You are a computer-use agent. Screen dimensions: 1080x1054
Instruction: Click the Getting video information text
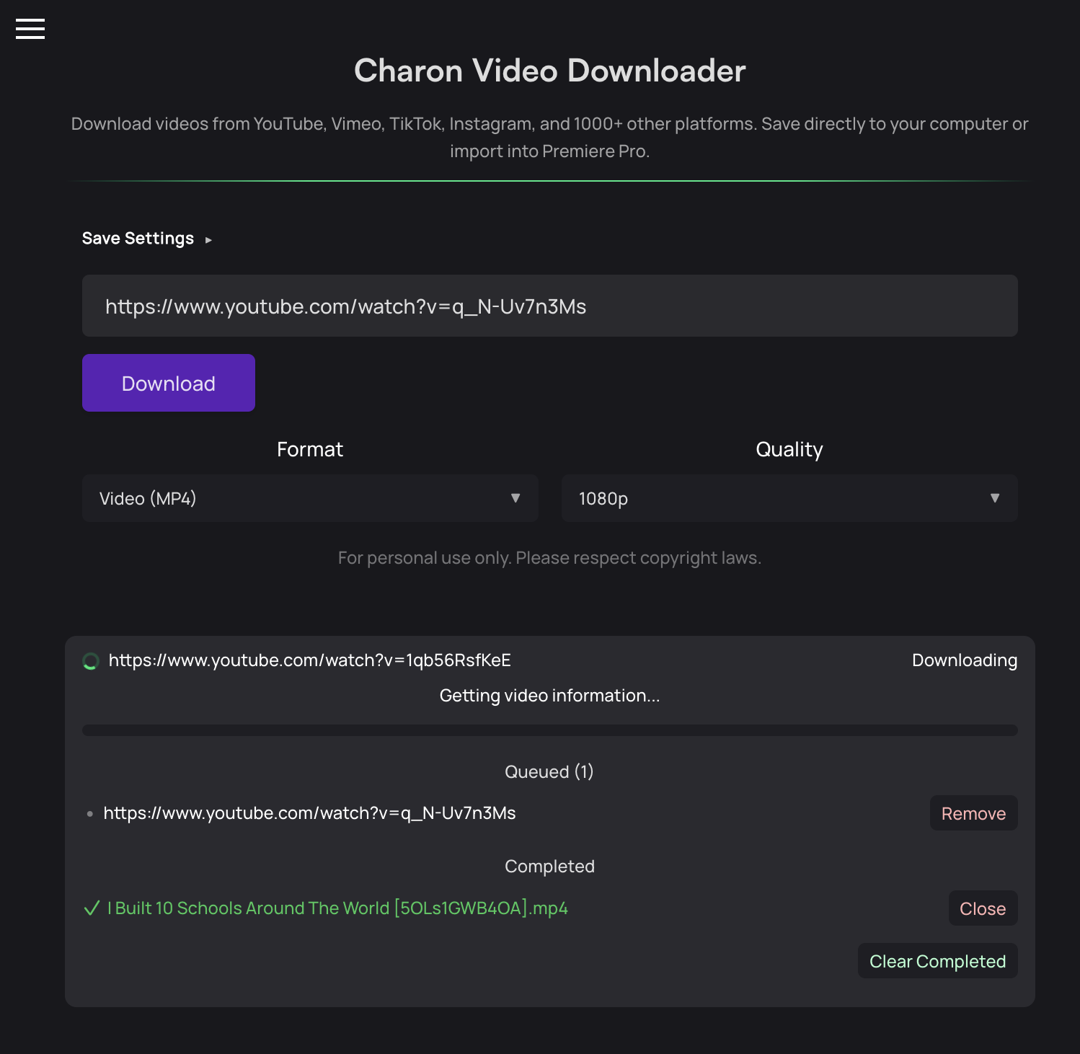coord(549,695)
